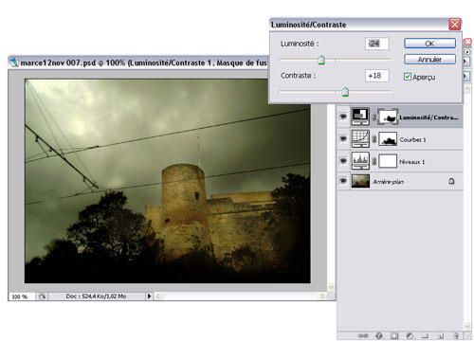474x342 pixels.
Task: Click the Contraste value field
Action: (x=377, y=76)
